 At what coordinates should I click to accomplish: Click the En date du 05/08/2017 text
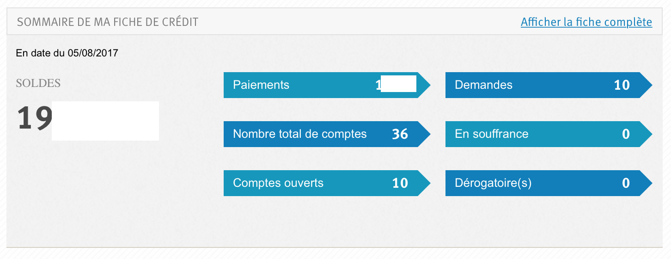[67, 53]
